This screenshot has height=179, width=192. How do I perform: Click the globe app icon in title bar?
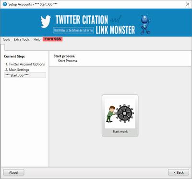tap(5, 4)
